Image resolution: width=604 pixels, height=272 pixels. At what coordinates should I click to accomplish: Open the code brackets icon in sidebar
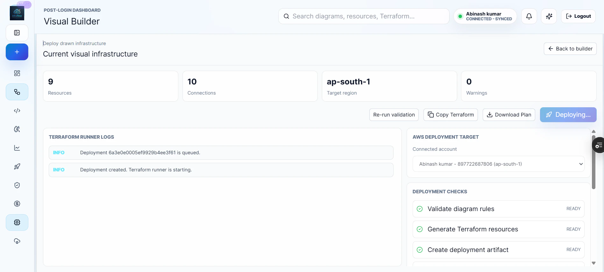(x=17, y=111)
